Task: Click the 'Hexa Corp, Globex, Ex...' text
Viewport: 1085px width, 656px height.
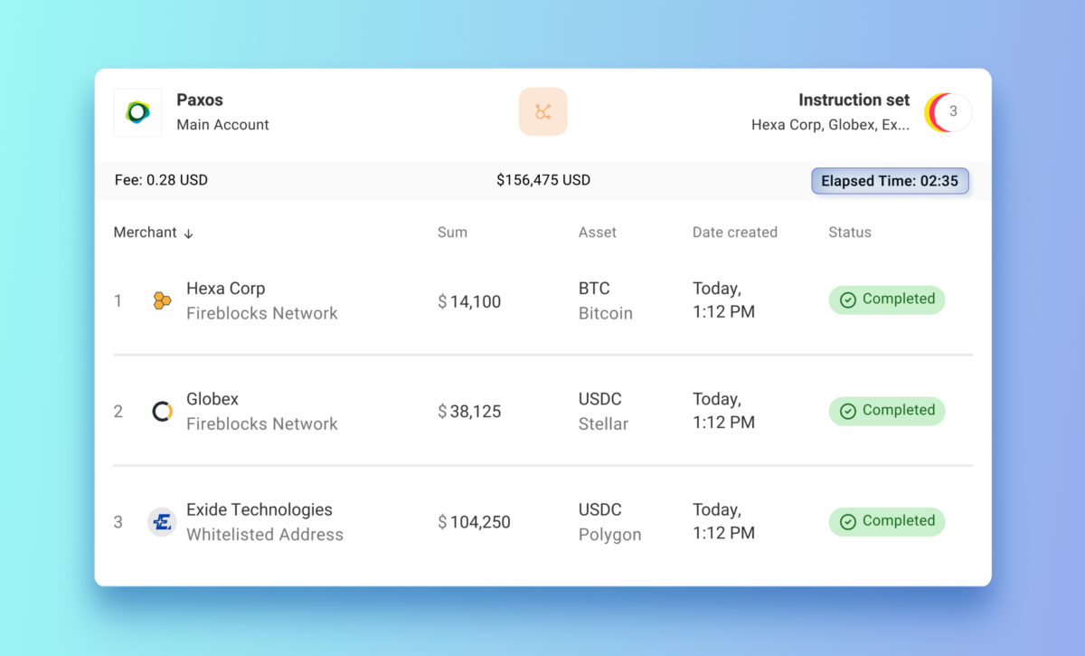Action: pos(831,125)
